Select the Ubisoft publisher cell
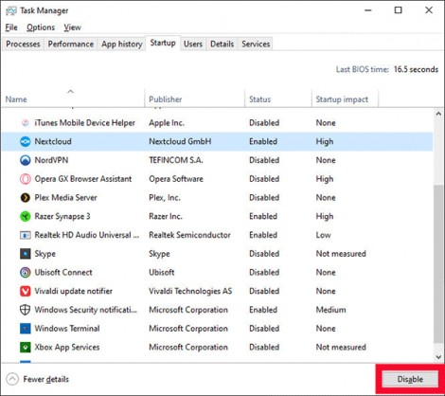 tap(162, 272)
